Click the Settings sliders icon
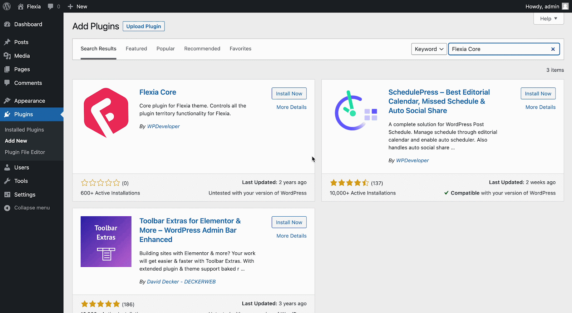Screen dimensions: 572x313 tap(7, 195)
